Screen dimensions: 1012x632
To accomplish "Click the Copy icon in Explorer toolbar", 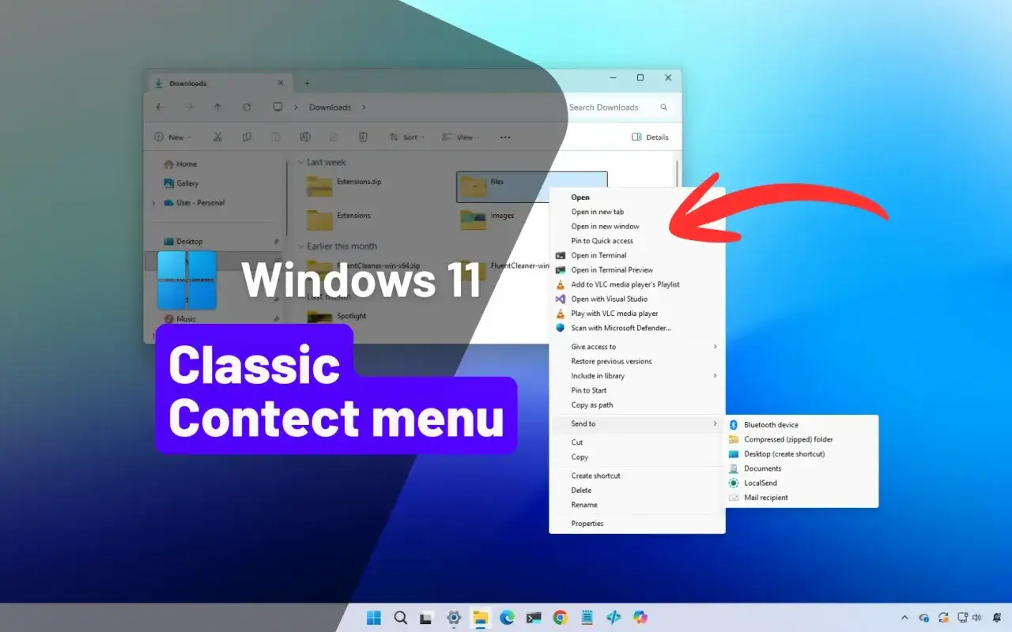I will click(x=247, y=137).
